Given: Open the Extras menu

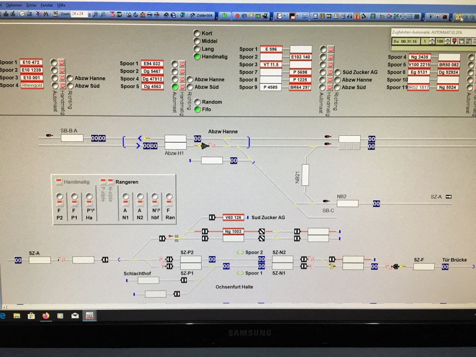Looking at the screenshot, I should click(31, 6).
